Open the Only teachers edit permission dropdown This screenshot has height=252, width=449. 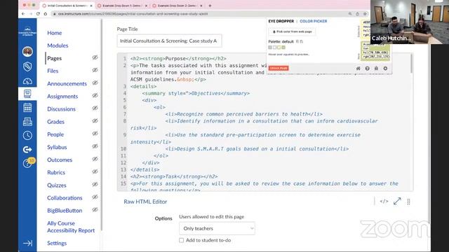(217, 228)
